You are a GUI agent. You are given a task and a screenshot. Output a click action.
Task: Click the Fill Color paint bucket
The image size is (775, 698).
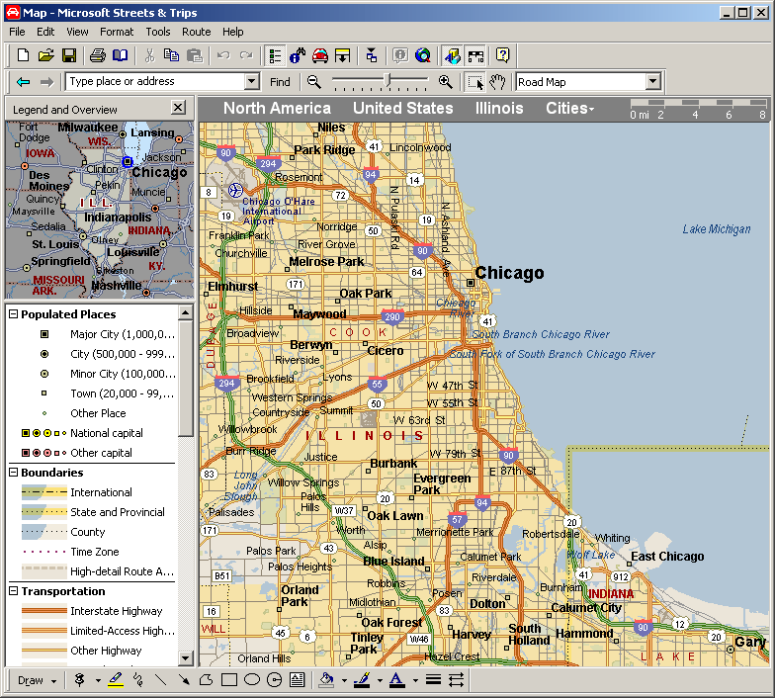(326, 680)
